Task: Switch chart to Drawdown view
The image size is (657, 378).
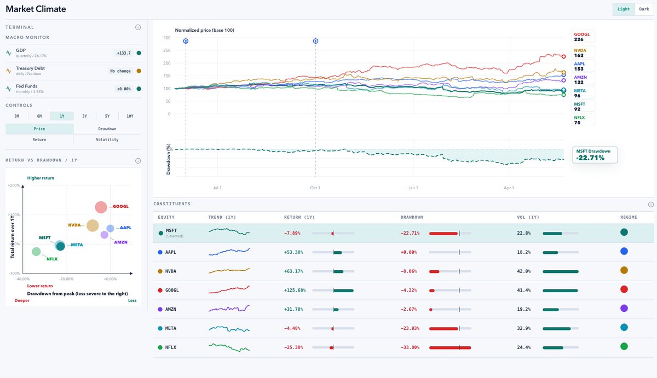Action: click(107, 129)
